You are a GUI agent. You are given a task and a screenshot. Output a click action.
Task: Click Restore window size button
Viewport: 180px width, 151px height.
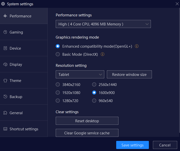point(129,74)
